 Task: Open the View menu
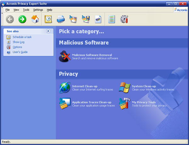click(16, 10)
